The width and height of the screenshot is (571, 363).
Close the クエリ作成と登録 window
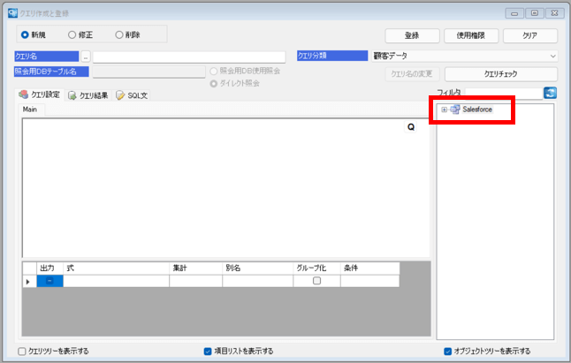point(554,13)
